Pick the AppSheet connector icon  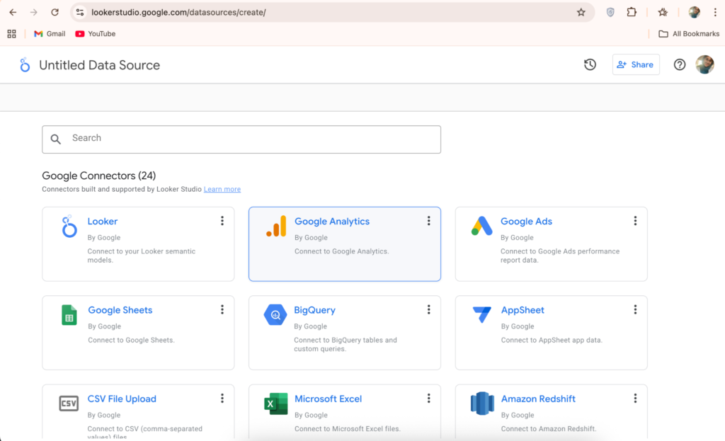point(482,315)
